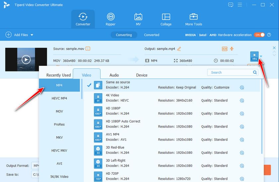
Task: Open the Output Format combo box
Action: (x=35, y=166)
